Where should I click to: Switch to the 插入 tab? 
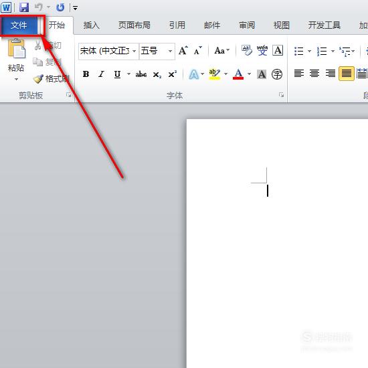91,25
